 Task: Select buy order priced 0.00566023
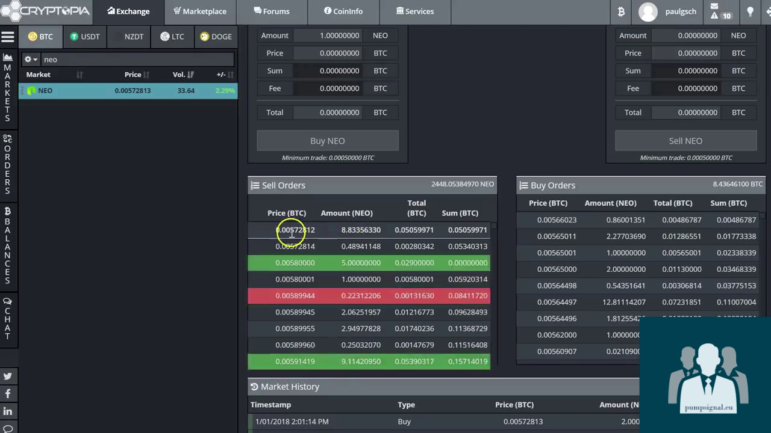pyautogui.click(x=638, y=220)
